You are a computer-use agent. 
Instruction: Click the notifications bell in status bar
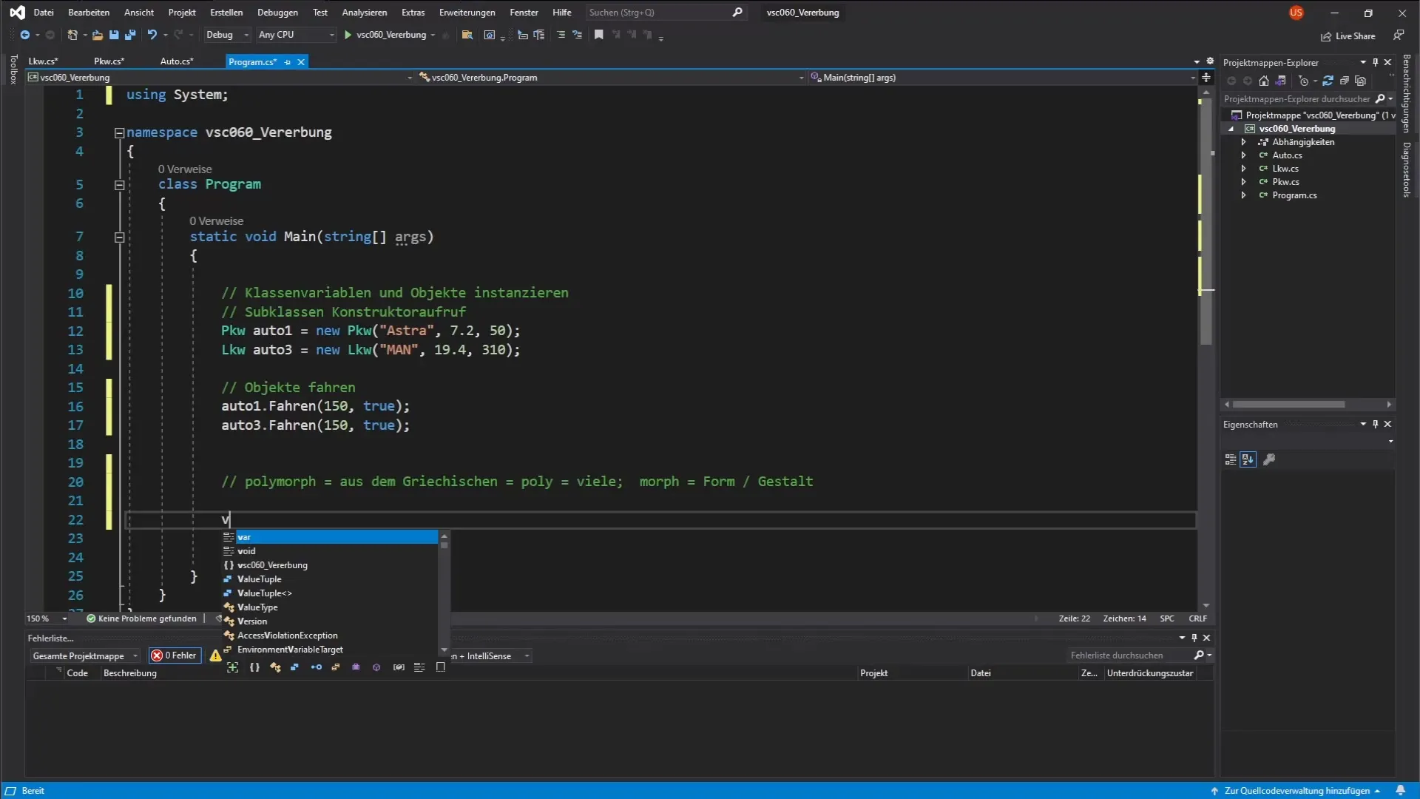pos(1400,790)
